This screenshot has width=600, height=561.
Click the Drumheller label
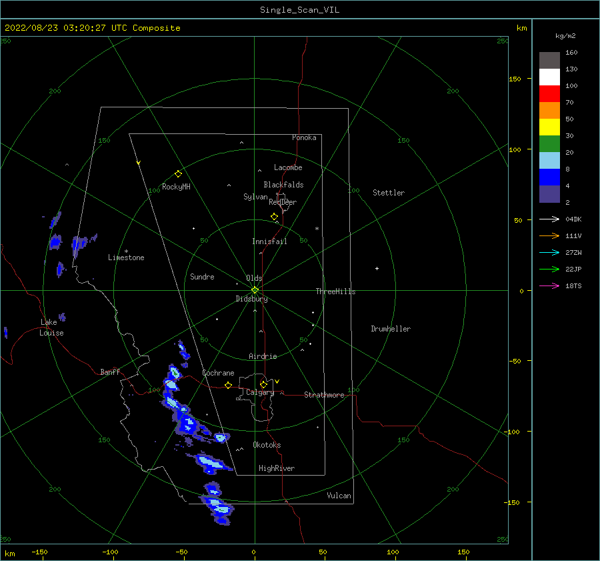tap(391, 329)
